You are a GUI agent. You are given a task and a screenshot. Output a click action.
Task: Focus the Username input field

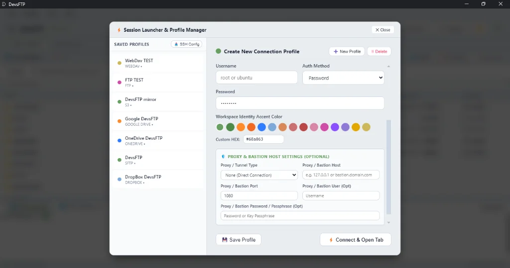click(x=256, y=78)
